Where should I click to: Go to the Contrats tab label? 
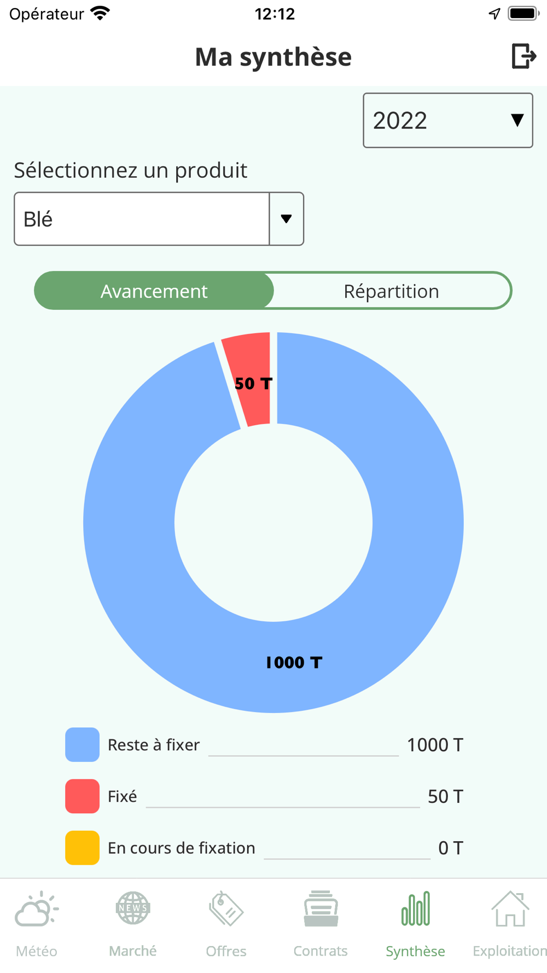tap(321, 951)
